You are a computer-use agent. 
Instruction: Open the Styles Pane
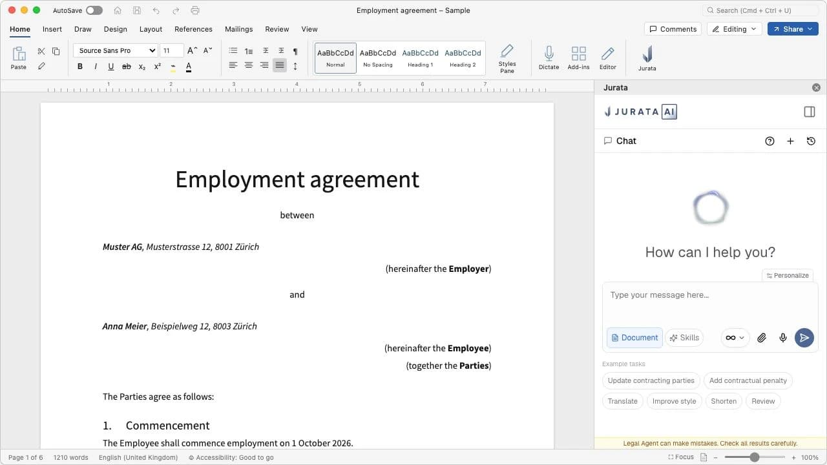pyautogui.click(x=507, y=58)
